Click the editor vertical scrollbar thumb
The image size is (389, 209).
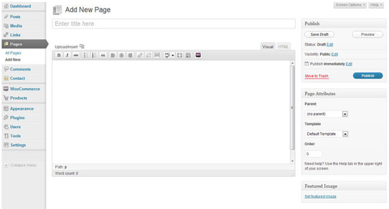pyautogui.click(x=292, y=108)
